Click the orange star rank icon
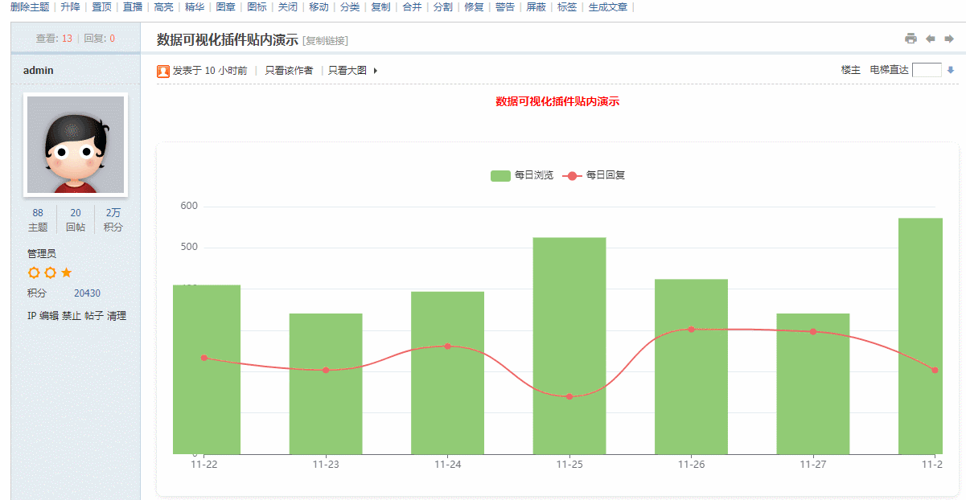 67,273
